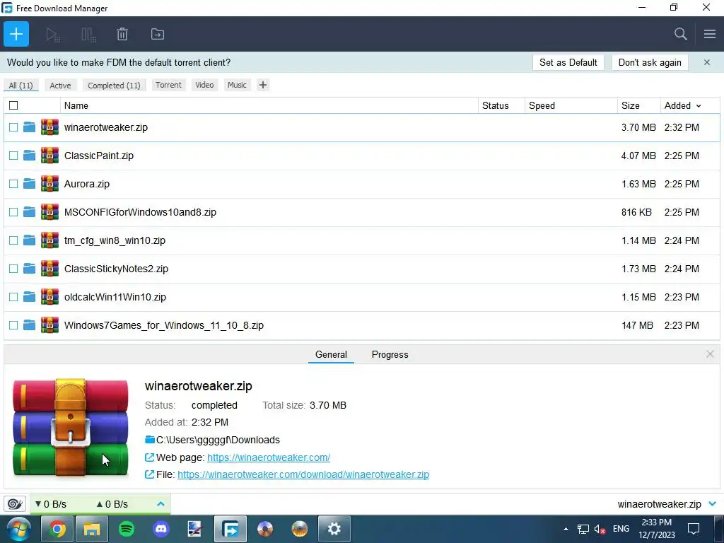Image resolution: width=724 pixels, height=543 pixels.
Task: Click WinRAR archive icon of ClassicPaint.zip row
Action: [50, 155]
